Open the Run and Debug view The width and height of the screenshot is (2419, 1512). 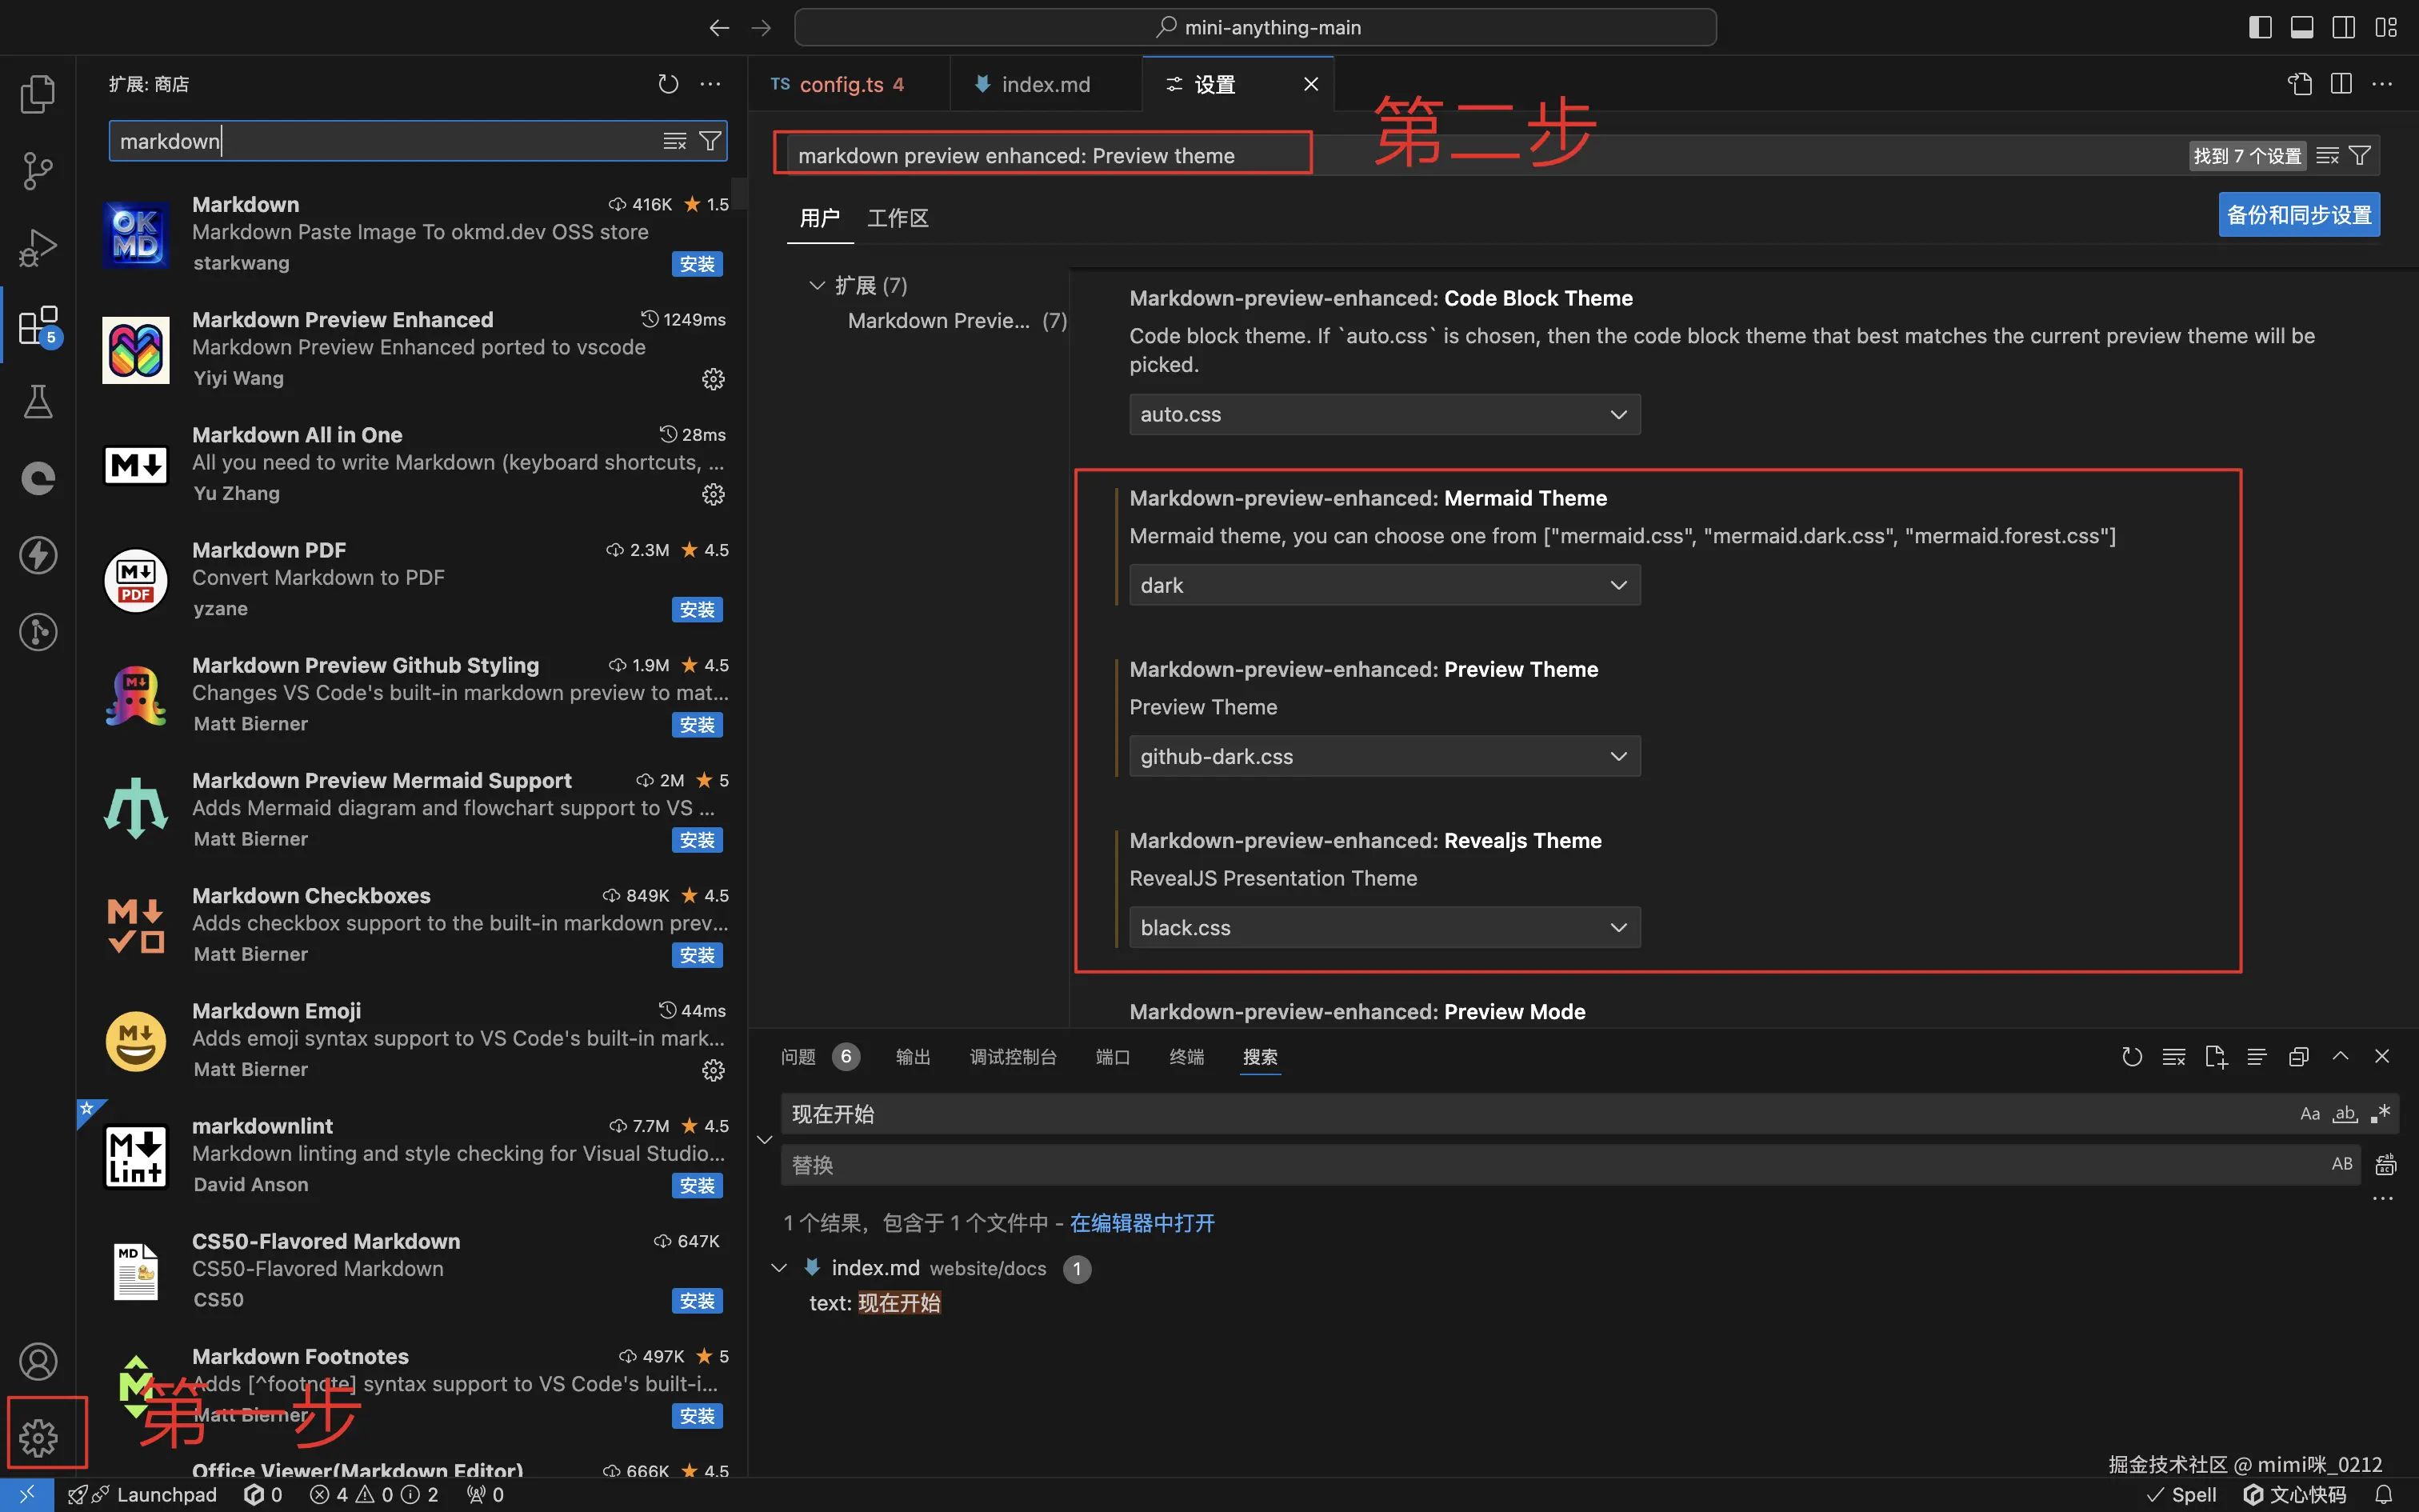(x=38, y=248)
